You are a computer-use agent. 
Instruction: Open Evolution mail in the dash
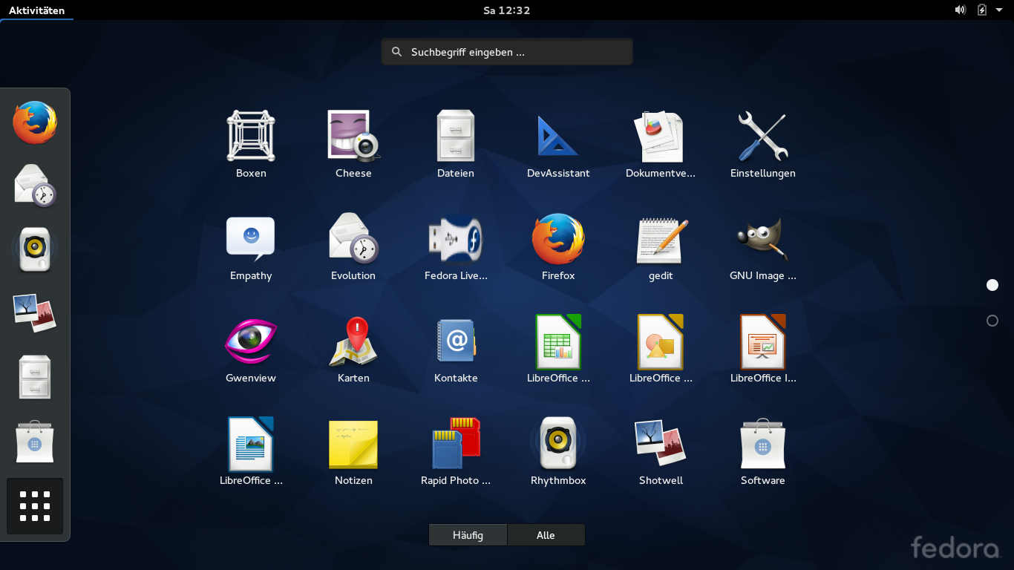35,186
